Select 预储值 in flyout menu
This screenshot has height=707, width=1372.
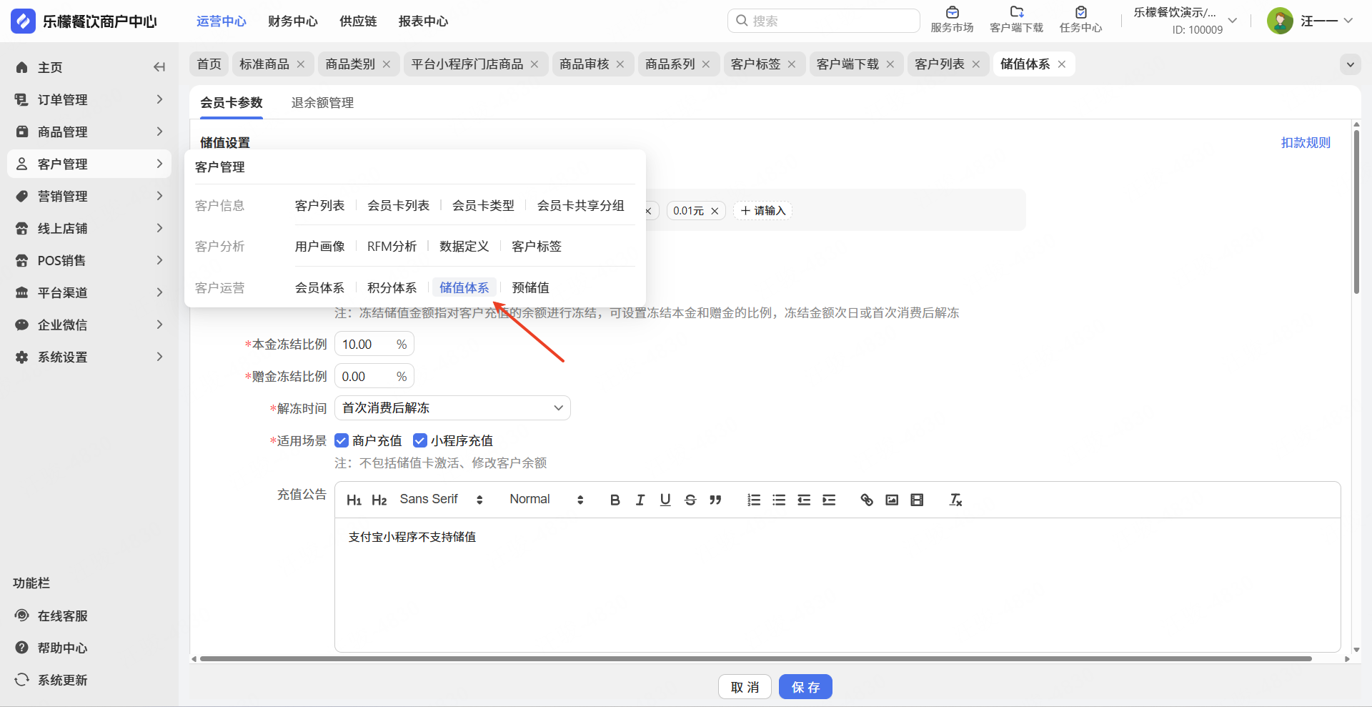coord(530,288)
